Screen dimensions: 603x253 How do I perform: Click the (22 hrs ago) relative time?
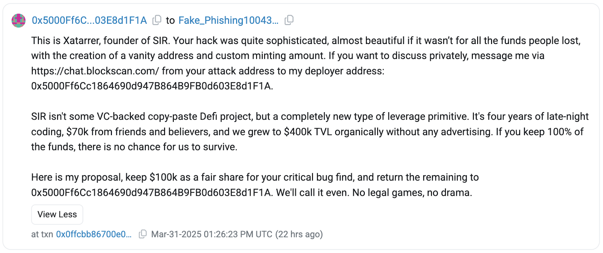pos(299,234)
